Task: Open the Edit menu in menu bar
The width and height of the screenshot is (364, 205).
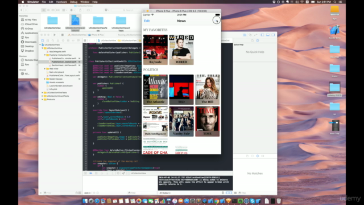Action: coord(51,2)
